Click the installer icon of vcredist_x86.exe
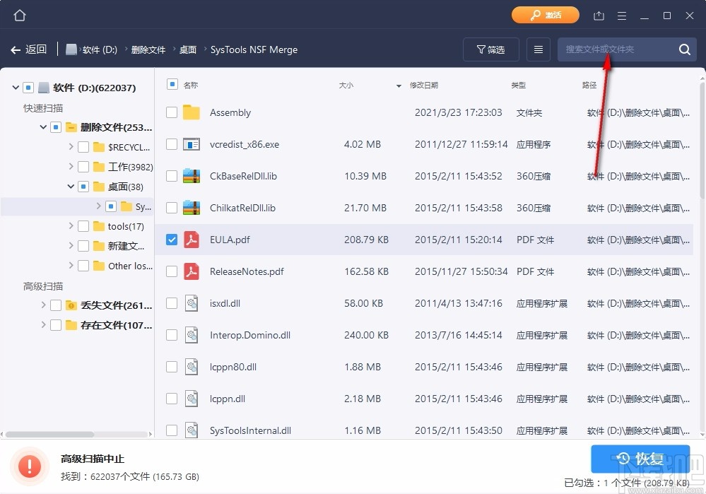This screenshot has height=494, width=706. (190, 144)
